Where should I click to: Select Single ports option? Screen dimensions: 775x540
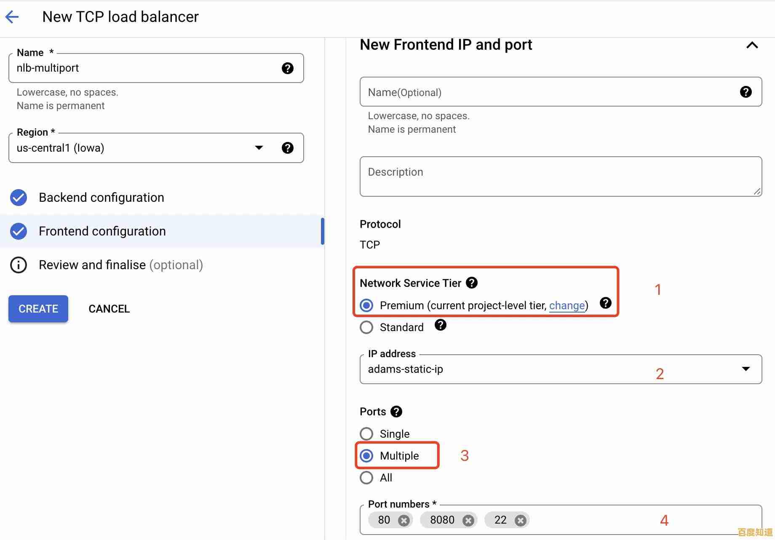[x=366, y=433]
